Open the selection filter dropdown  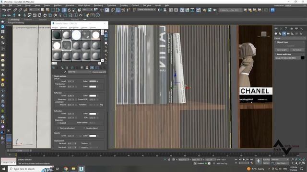coord(34,10)
